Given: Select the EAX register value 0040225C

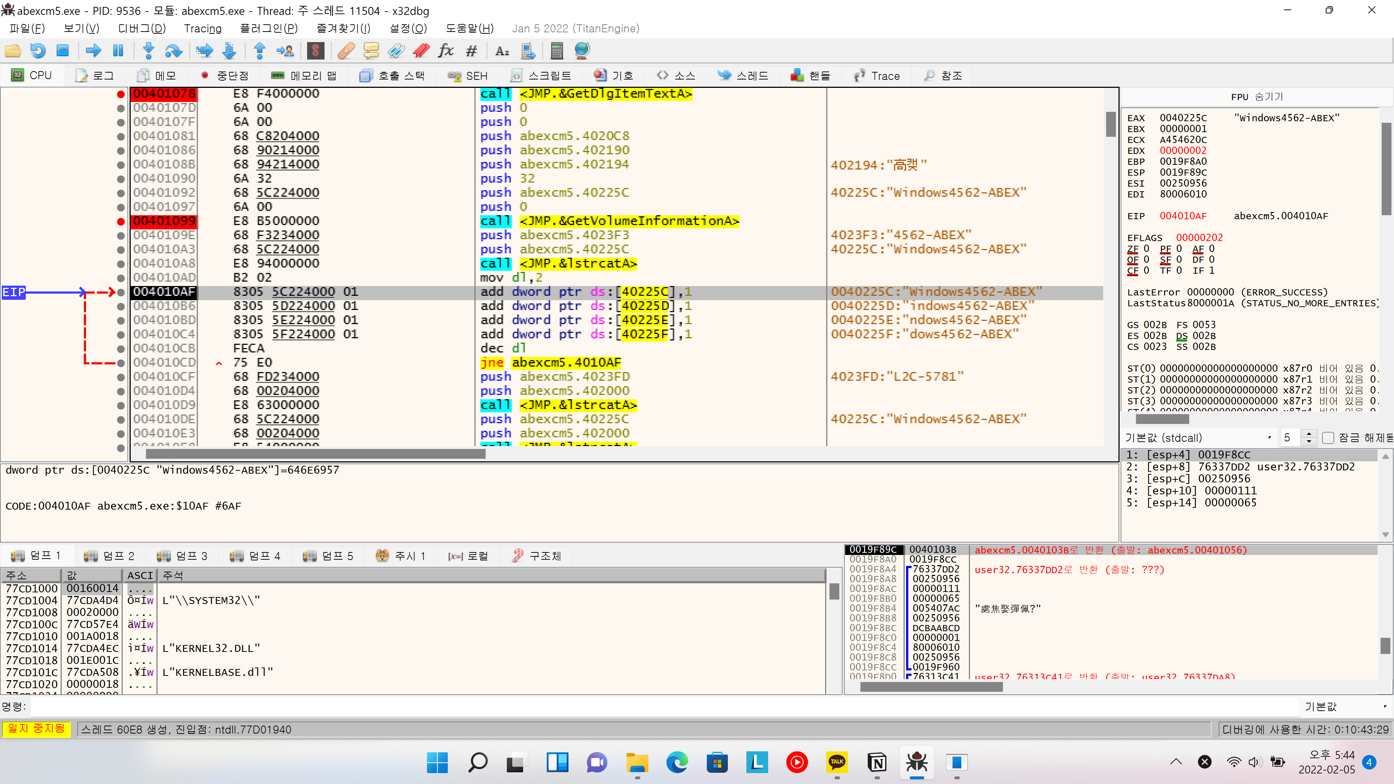Looking at the screenshot, I should 1183,118.
